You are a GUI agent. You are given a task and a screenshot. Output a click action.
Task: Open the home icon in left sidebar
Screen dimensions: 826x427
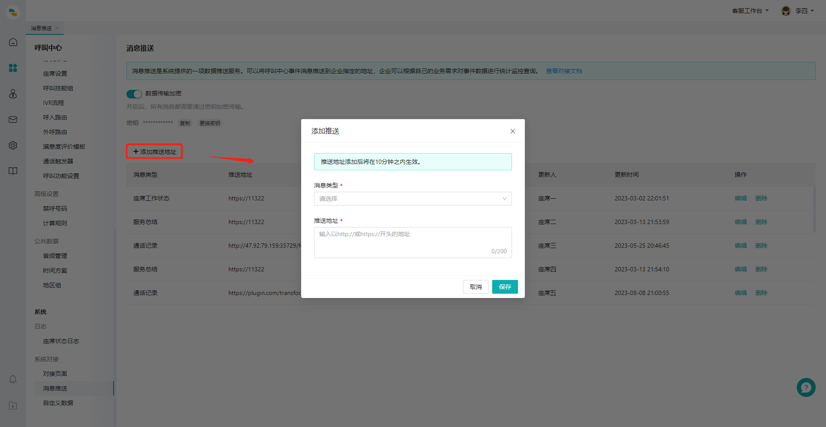coord(13,42)
